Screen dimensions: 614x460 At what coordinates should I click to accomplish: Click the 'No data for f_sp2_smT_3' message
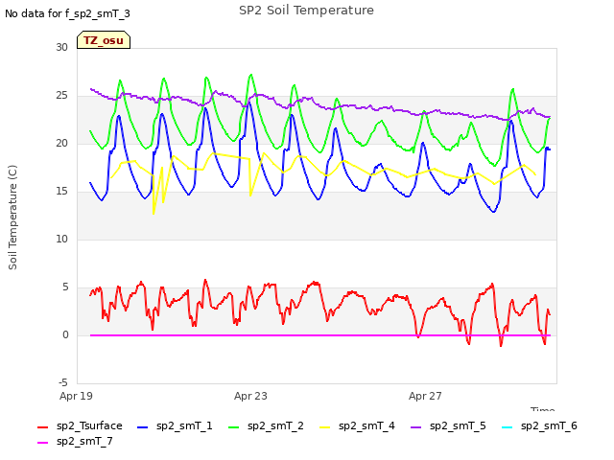point(67,14)
